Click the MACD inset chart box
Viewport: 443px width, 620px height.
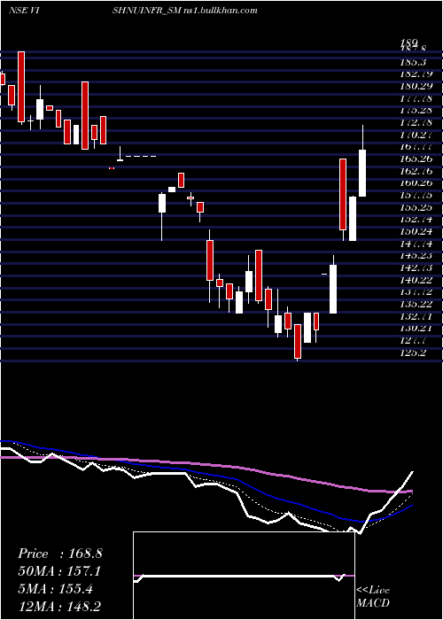point(244,576)
